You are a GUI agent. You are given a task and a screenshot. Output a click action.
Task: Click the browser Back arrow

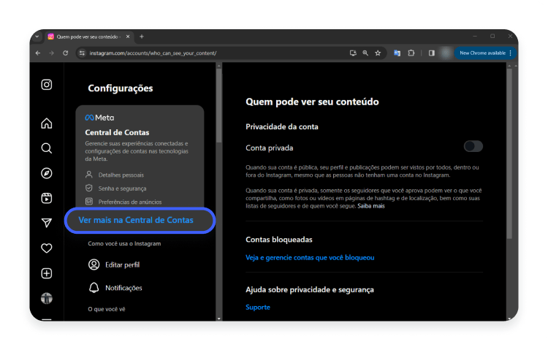click(38, 53)
